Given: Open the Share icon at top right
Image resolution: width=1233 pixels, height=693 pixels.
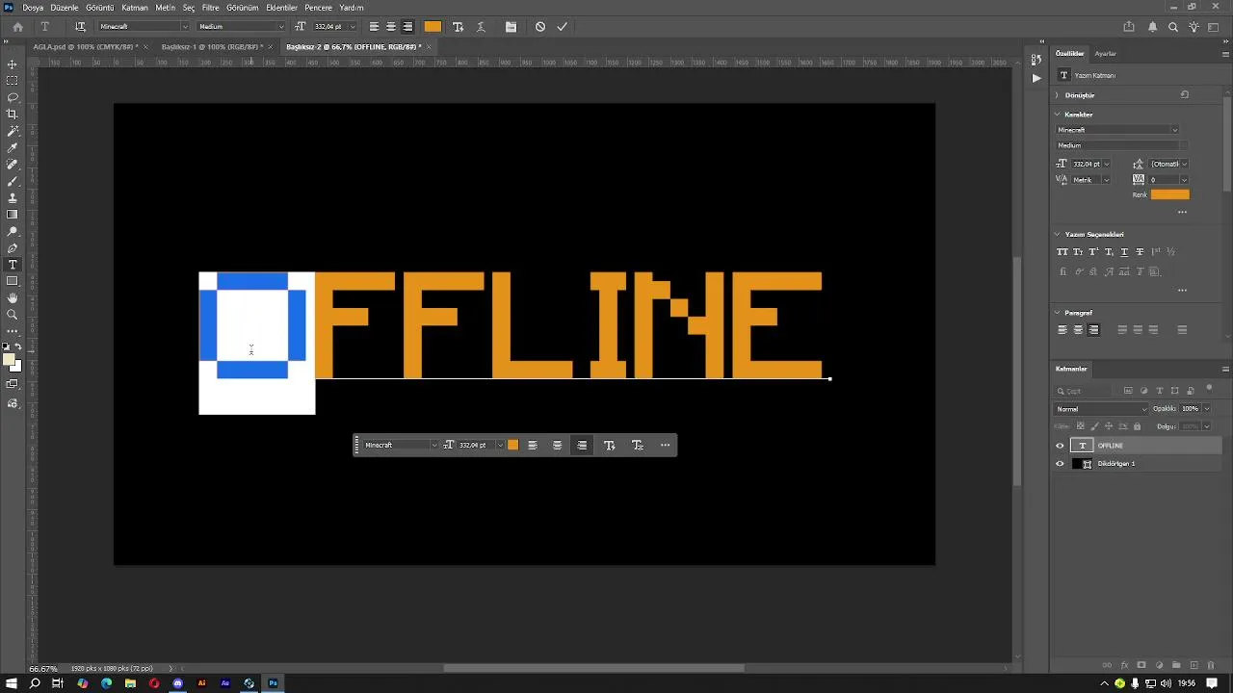Looking at the screenshot, I should point(1129,27).
